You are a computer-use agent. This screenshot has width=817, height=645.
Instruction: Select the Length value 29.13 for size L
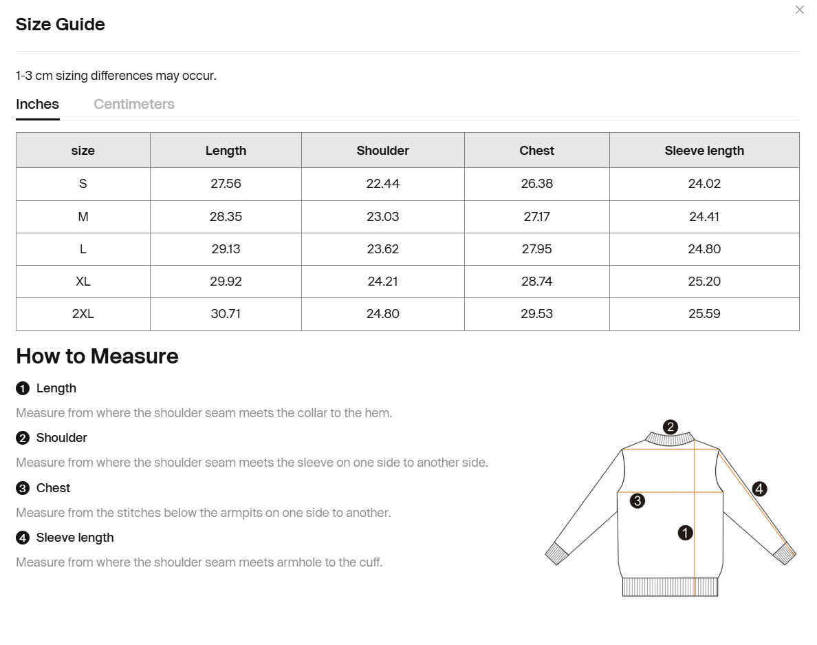pyautogui.click(x=226, y=249)
